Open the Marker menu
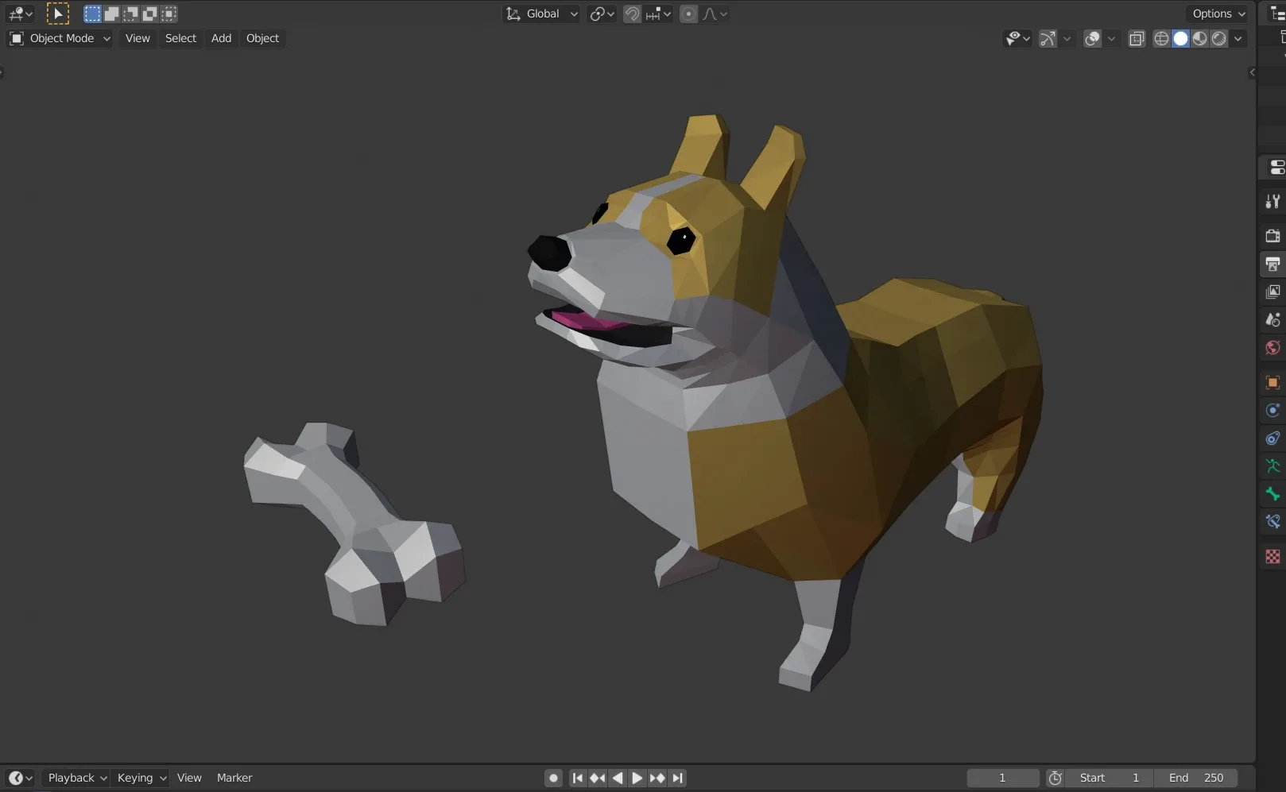The image size is (1286, 792). coord(234,778)
